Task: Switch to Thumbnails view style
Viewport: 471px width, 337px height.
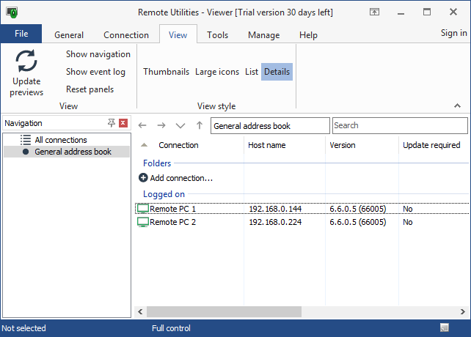Action: coord(166,72)
